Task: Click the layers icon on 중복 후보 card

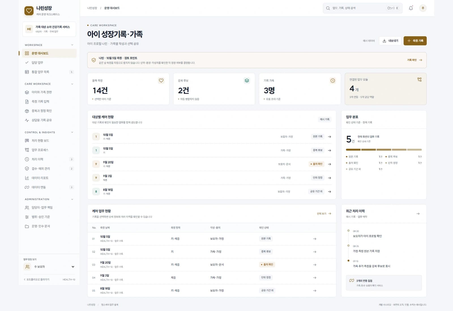Action: [x=247, y=81]
